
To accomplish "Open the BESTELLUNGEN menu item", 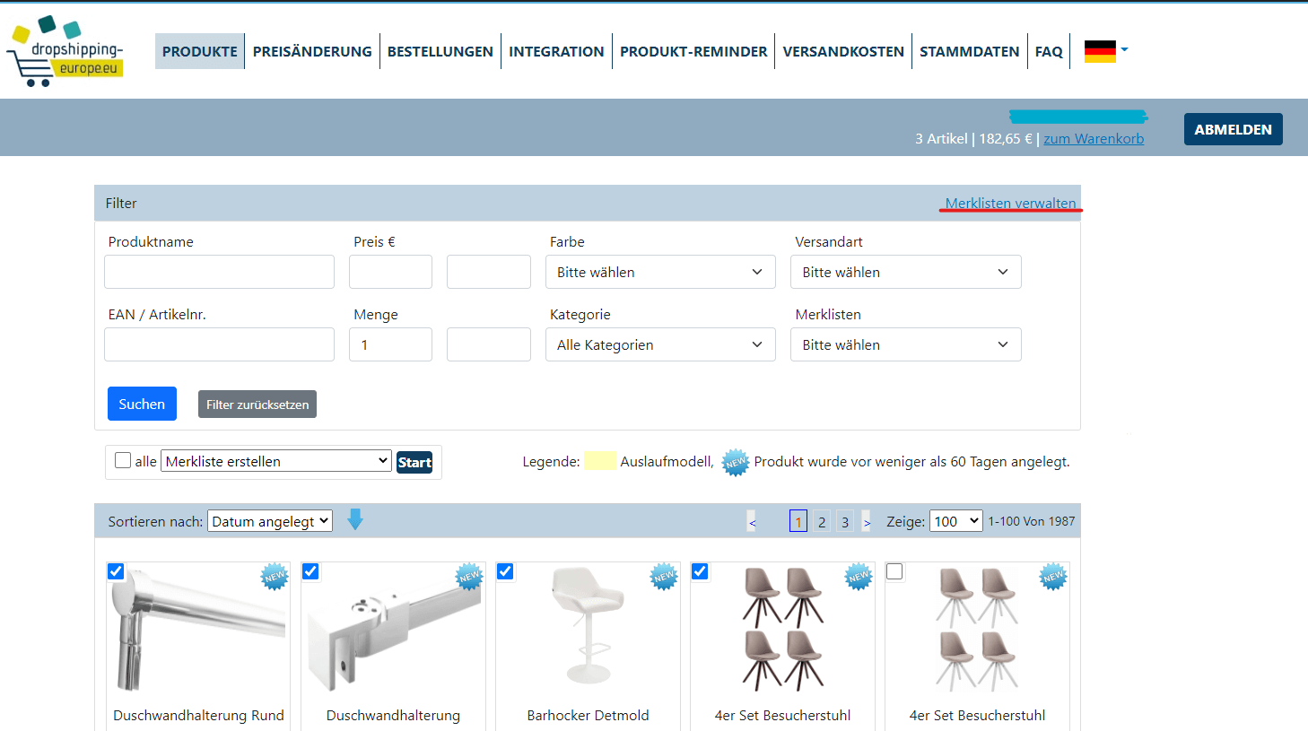I will pyautogui.click(x=440, y=51).
